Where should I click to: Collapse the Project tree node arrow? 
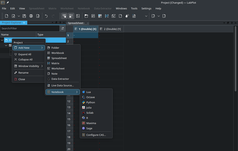2,40
